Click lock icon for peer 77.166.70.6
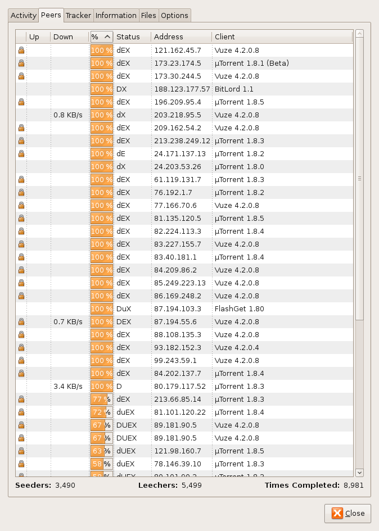Viewport: 379px width, 531px height. pyautogui.click(x=21, y=206)
